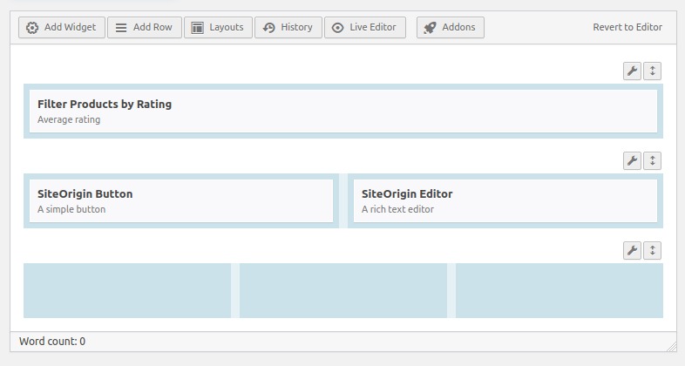Click move arrows of third row
Screen dimensions: 685x366
(652, 251)
